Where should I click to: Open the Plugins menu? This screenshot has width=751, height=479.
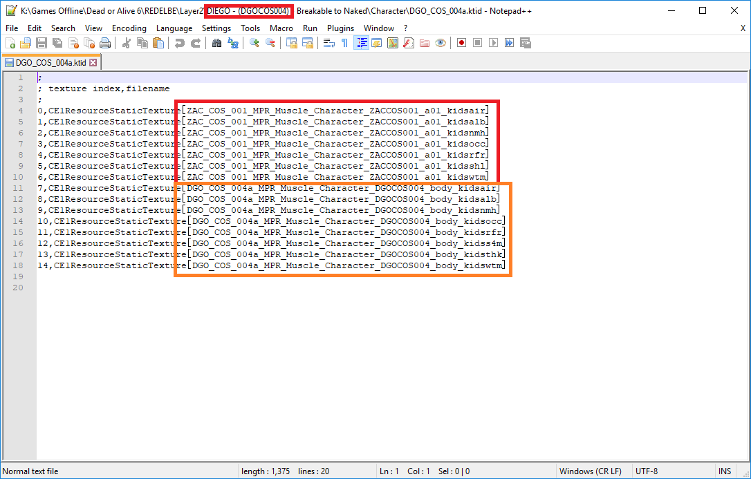click(340, 28)
